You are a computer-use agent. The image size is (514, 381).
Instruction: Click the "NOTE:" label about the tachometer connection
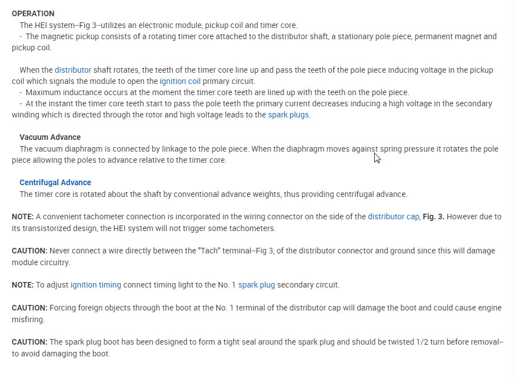click(23, 217)
